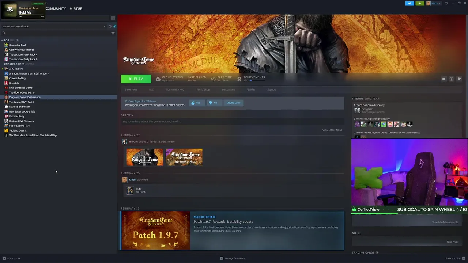
Task: Open the announcements megaphone icon
Action: coord(409,3)
